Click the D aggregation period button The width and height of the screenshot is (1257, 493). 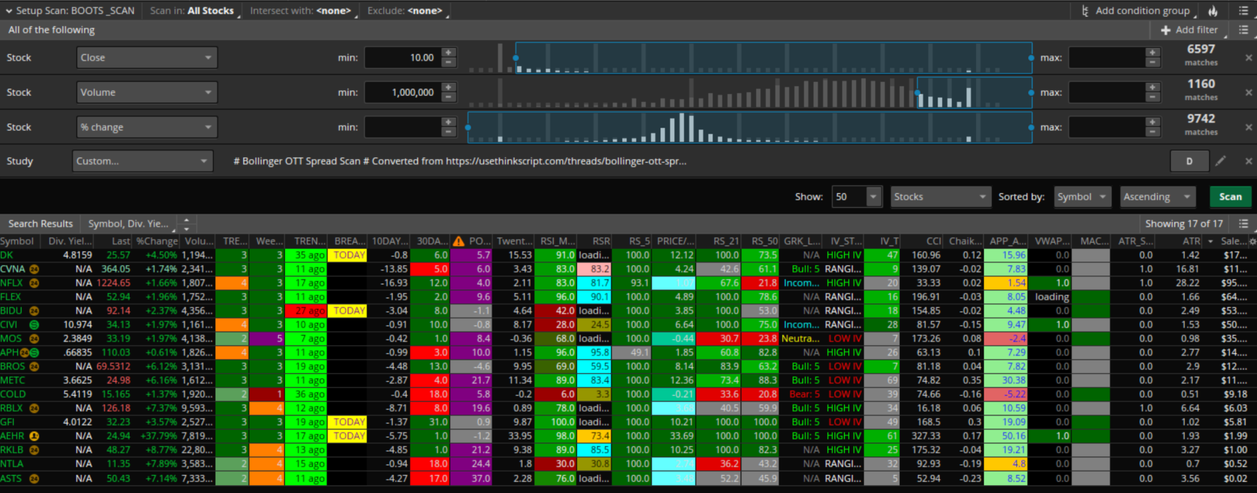coord(1189,161)
